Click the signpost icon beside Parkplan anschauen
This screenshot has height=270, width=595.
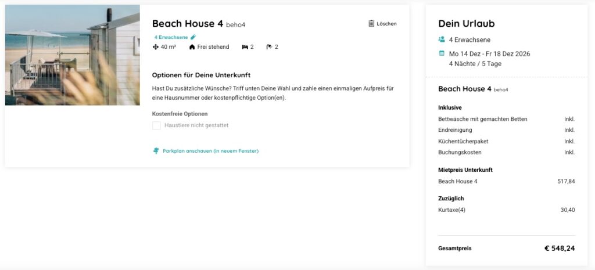pyautogui.click(x=156, y=151)
